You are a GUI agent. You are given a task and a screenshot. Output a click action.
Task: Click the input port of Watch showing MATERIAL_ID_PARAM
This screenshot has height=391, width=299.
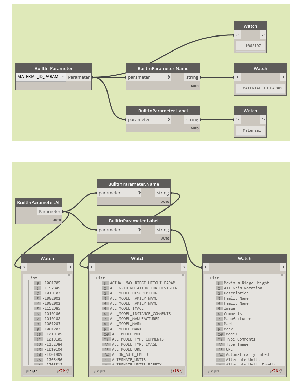(x=237, y=77)
